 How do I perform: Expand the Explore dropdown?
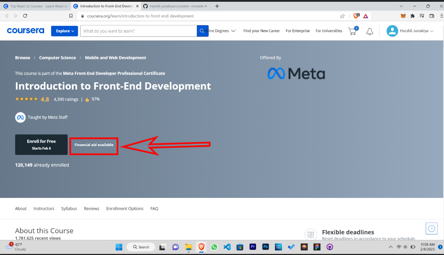point(64,31)
